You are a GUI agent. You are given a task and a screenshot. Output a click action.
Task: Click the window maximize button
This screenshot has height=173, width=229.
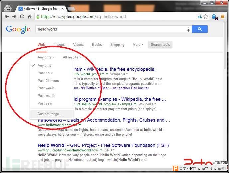[x=212, y=2]
